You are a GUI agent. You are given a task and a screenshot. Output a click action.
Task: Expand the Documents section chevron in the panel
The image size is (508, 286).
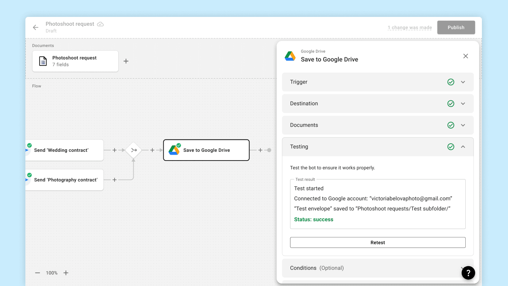(463, 125)
